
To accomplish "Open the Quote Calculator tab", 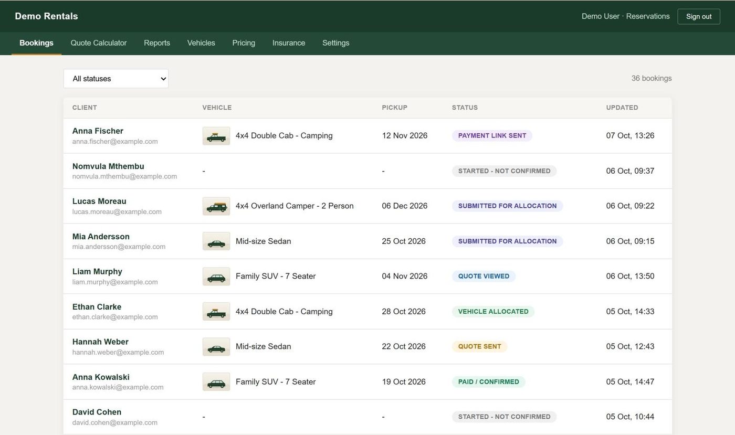I will [x=99, y=43].
